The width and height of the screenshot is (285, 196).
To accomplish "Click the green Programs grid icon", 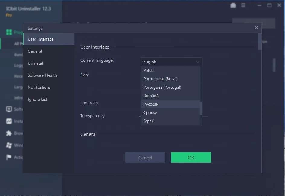I will [x=9, y=32].
